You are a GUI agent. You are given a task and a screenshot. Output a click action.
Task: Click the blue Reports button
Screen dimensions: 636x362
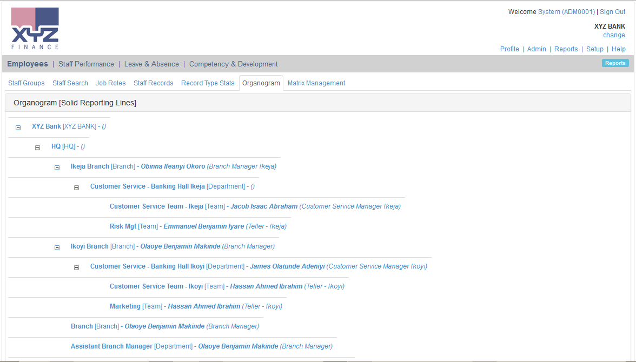click(615, 63)
